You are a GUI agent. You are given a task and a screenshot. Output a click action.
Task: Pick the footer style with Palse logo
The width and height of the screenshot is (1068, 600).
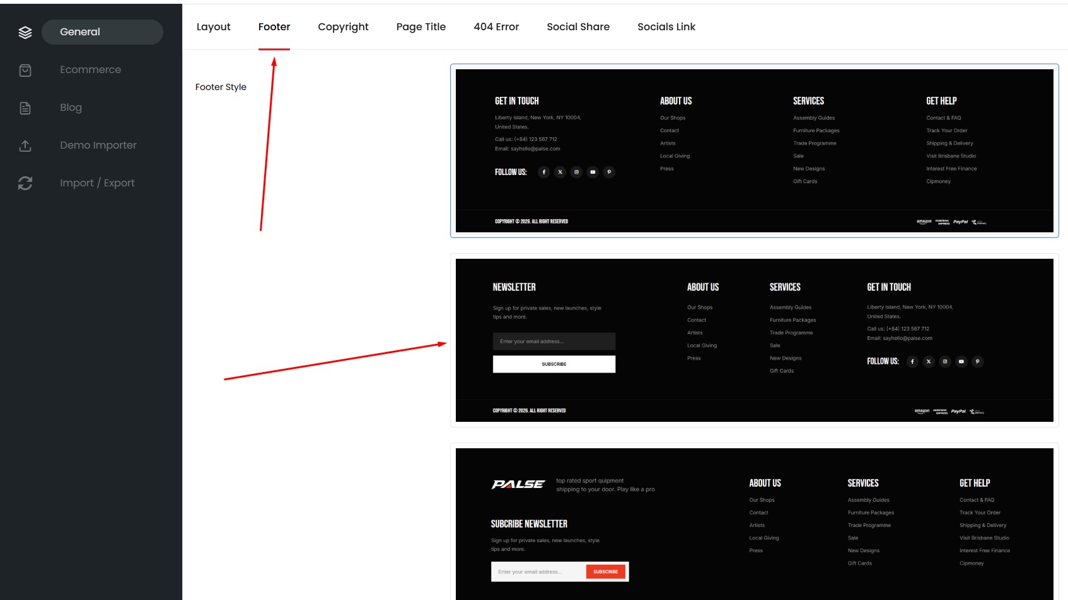tap(754, 523)
